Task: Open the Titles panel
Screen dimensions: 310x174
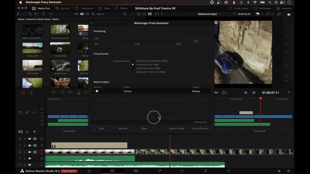Action: (x=104, y=8)
